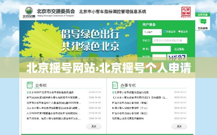Screen dimensions: 217x135
Task: Focus the 手机号 phone number input field
Action: click(170, 40)
